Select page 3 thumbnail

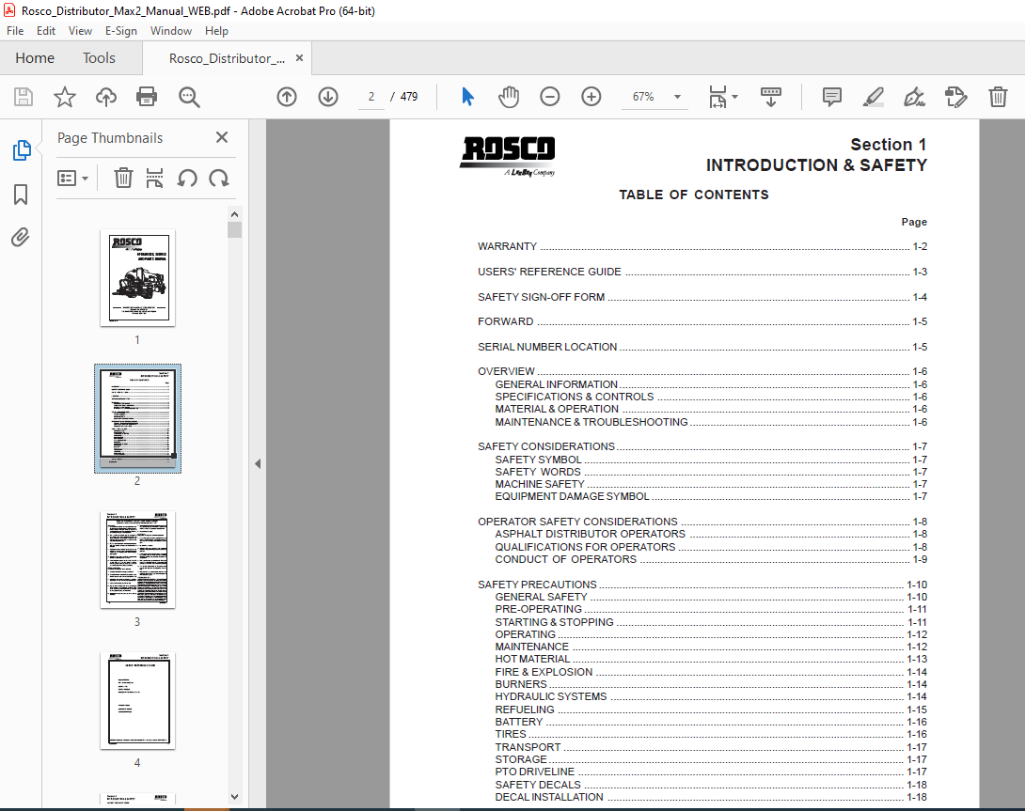coord(137,560)
